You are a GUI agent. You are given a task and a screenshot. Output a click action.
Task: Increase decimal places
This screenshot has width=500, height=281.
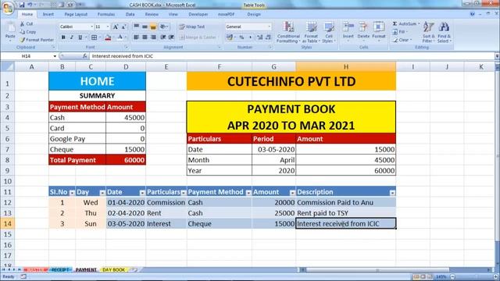click(260, 37)
